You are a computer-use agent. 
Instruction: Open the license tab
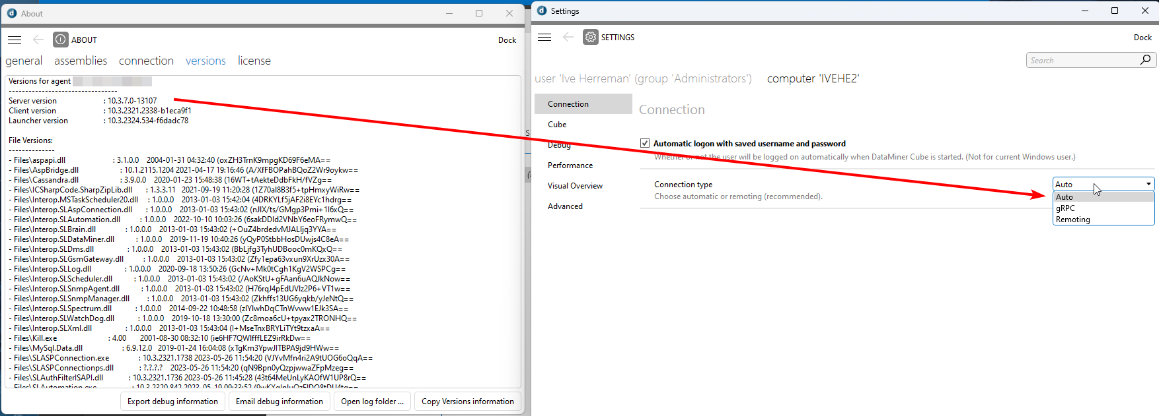254,61
